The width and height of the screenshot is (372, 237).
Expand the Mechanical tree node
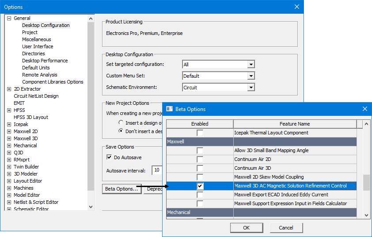9,145
